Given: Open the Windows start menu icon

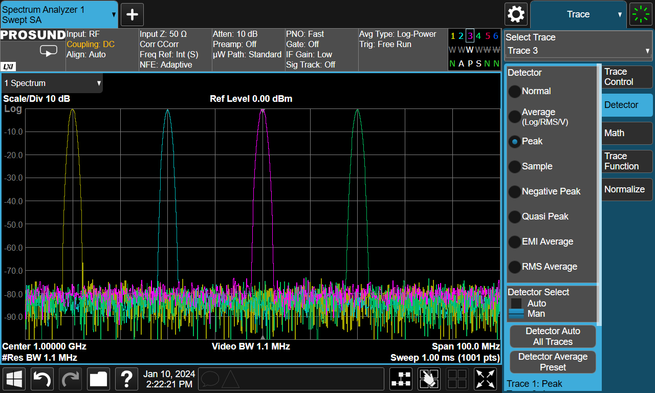Looking at the screenshot, I should click(x=14, y=379).
